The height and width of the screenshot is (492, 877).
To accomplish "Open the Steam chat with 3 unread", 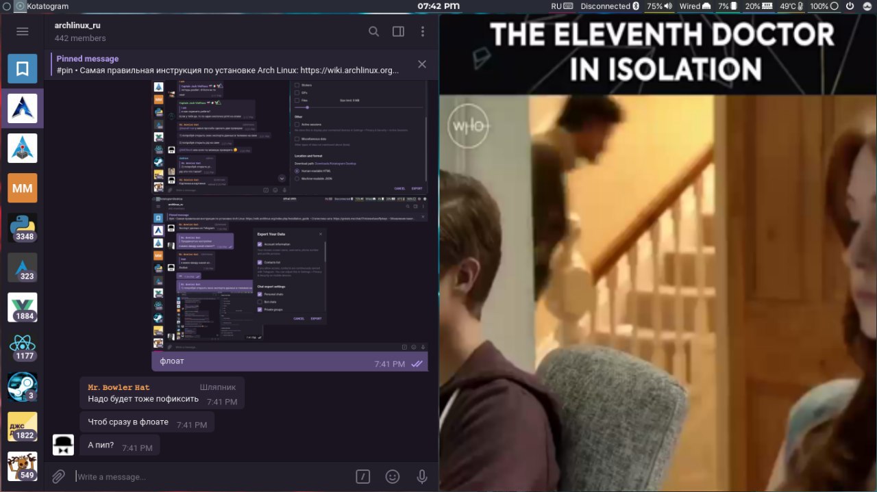I will pyautogui.click(x=22, y=387).
